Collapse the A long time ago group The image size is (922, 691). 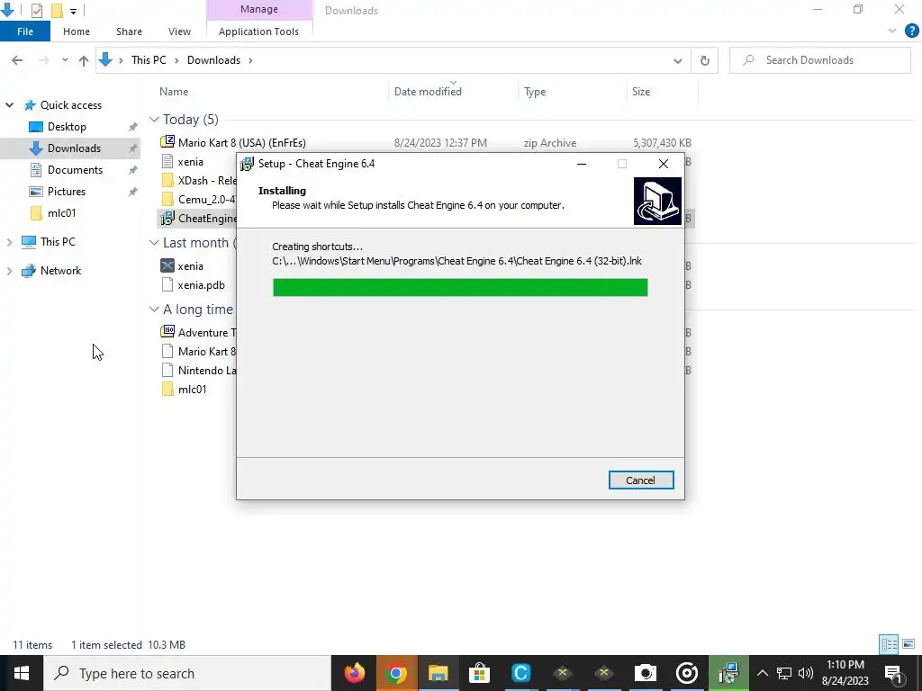coord(154,310)
